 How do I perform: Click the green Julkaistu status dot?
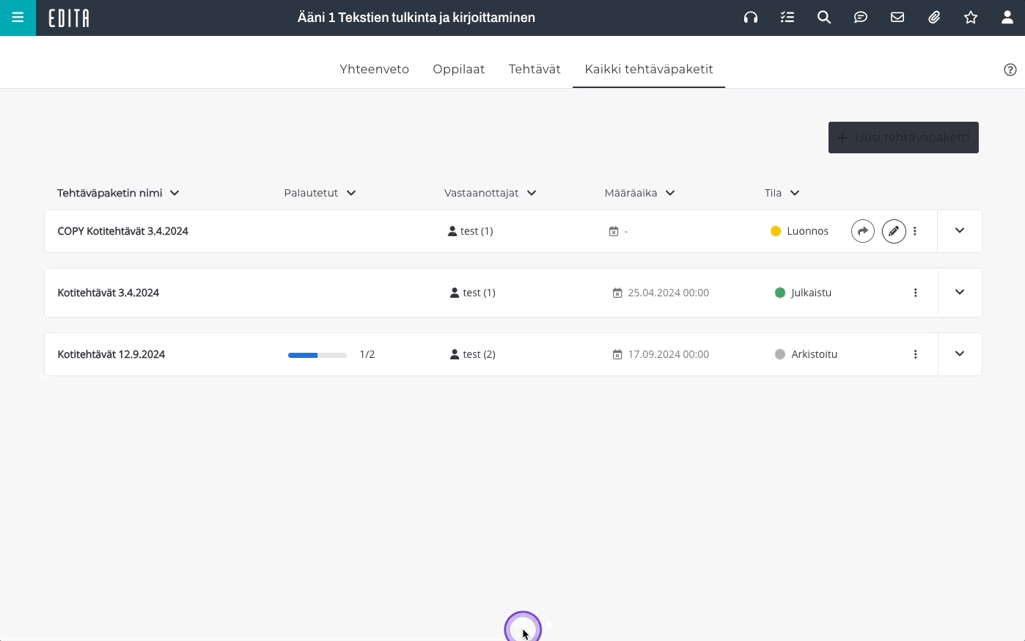(780, 293)
